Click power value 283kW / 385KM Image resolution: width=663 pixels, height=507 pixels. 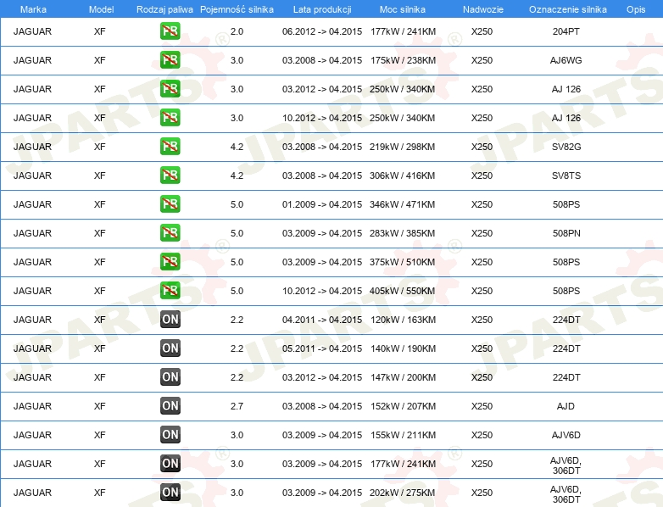point(402,233)
